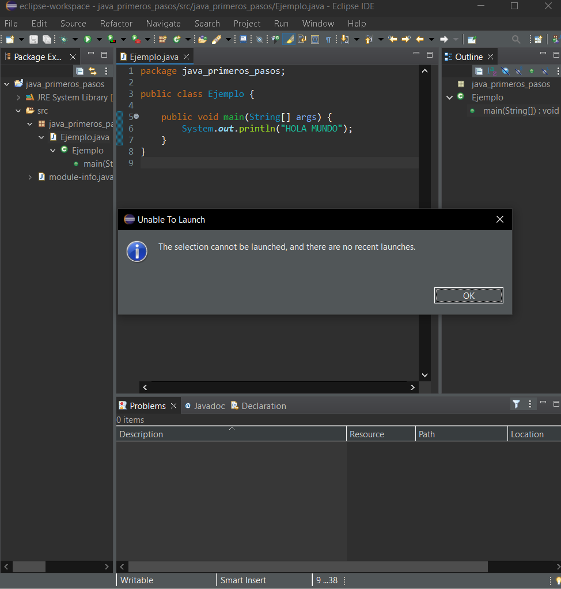
Task: Open the Run menu
Action: coord(281,23)
